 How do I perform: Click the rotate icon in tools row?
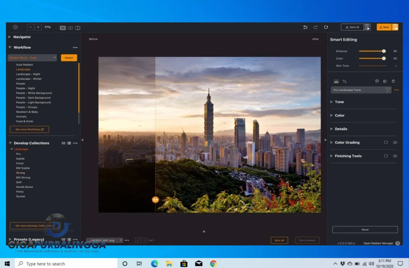[x=394, y=81]
